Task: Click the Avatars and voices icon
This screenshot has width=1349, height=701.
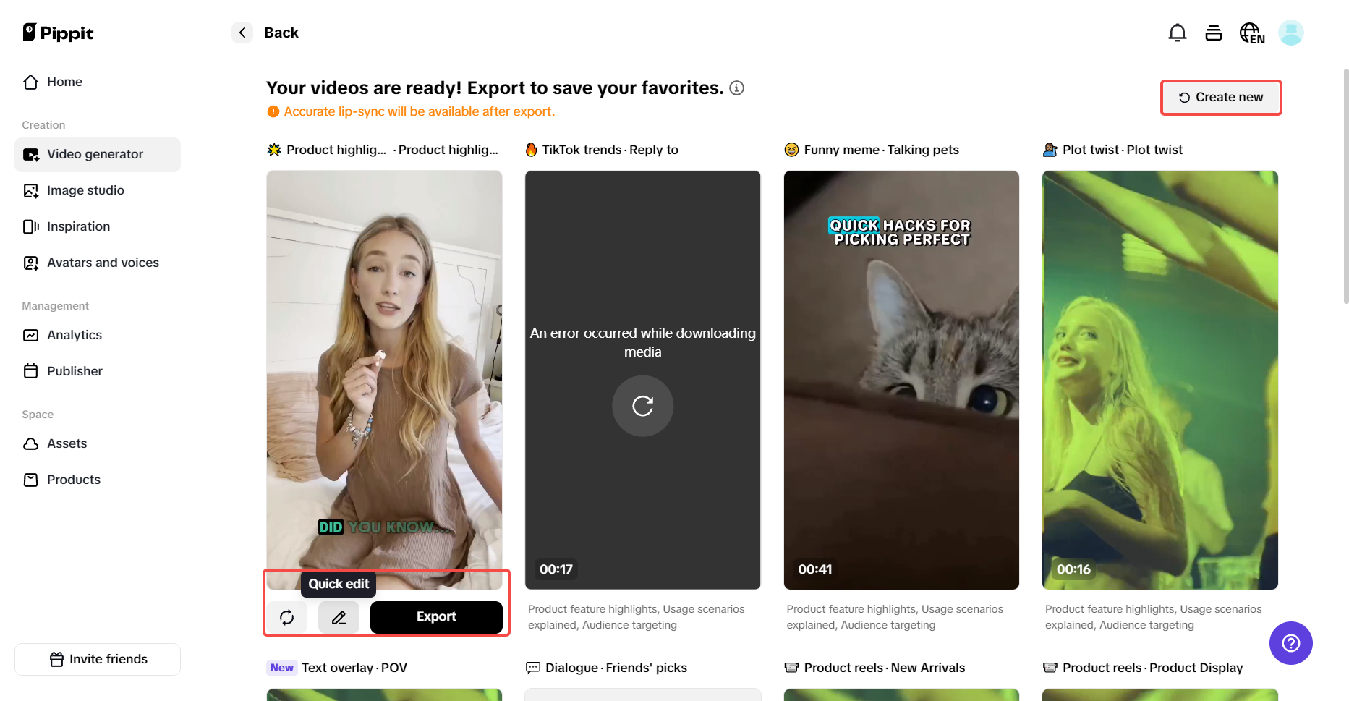Action: [31, 263]
